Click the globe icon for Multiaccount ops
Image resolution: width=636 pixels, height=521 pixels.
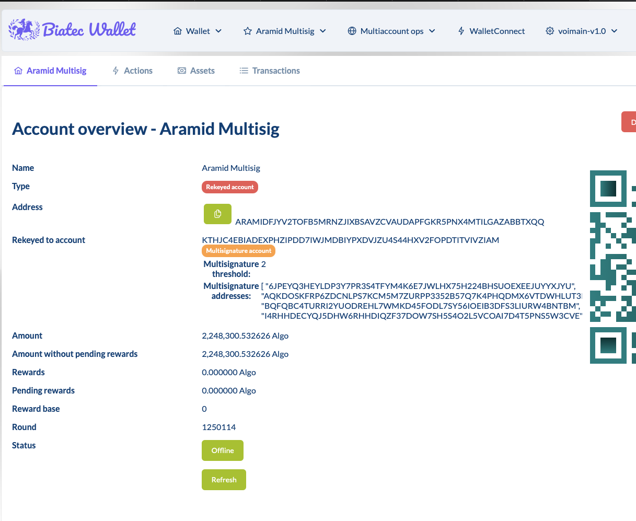(x=351, y=31)
